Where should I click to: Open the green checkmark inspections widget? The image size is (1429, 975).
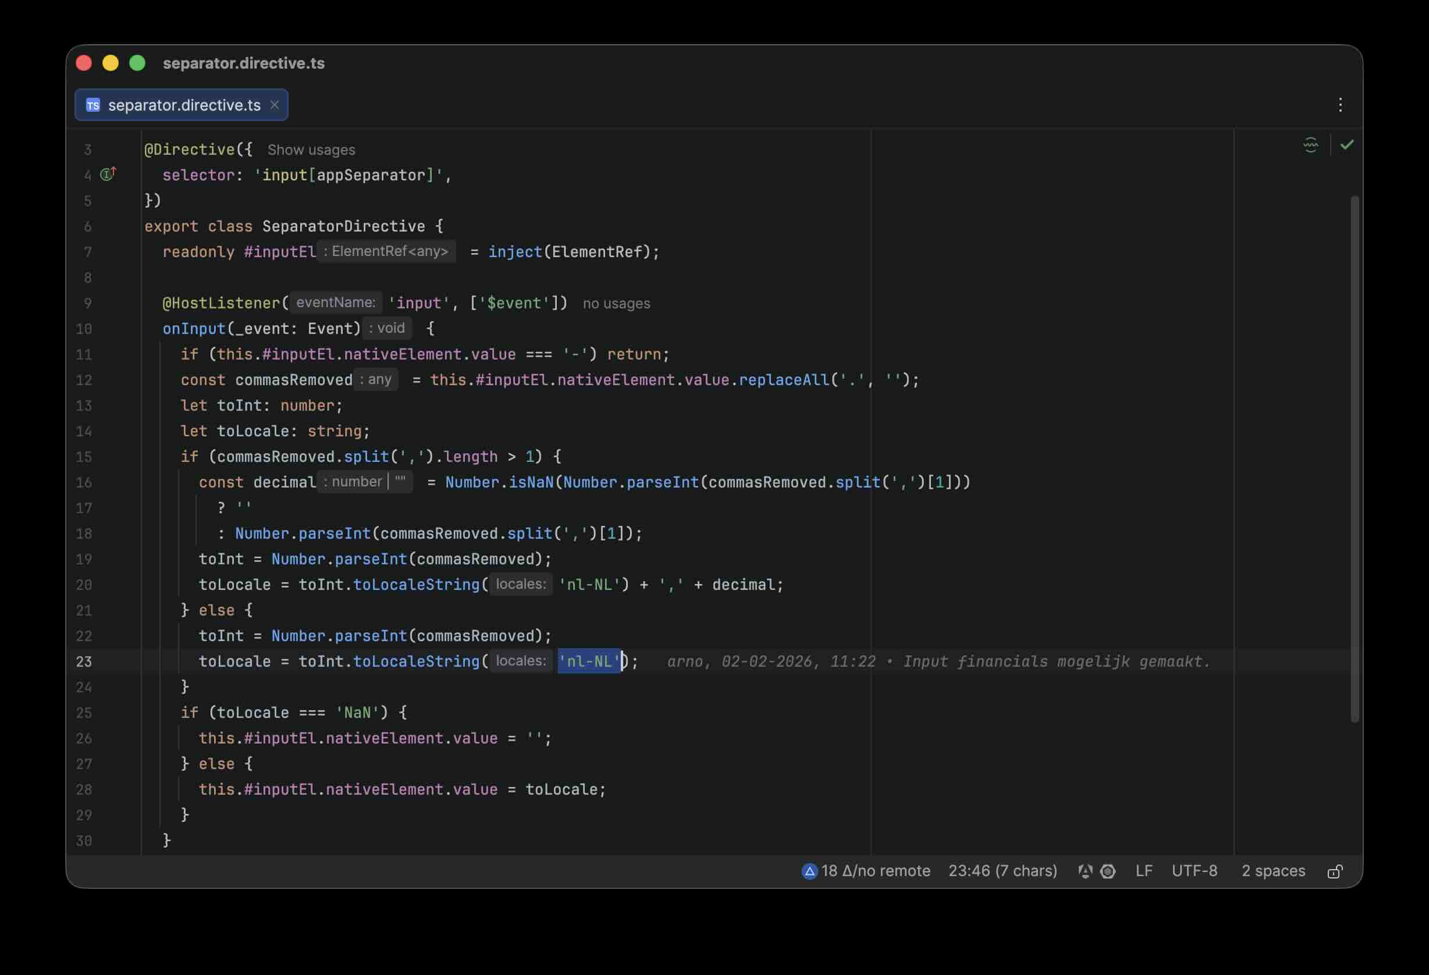pos(1346,145)
